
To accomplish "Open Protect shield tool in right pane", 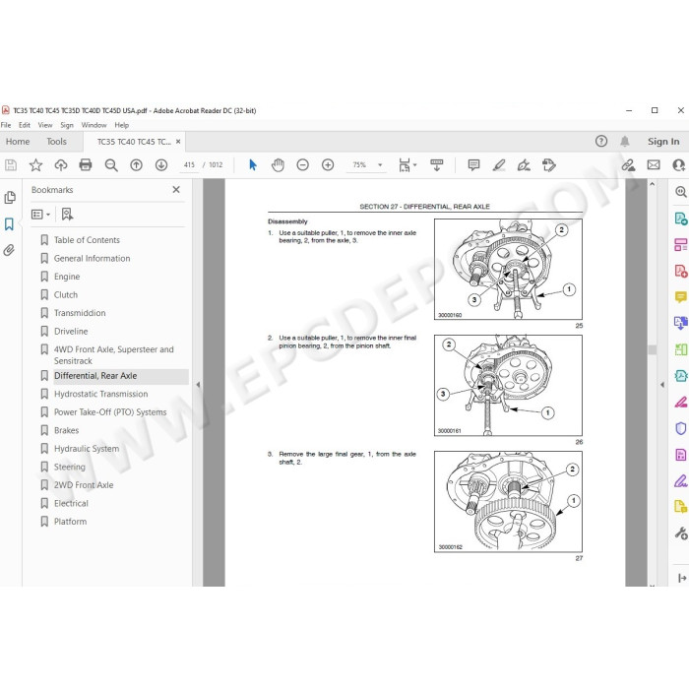I will pyautogui.click(x=681, y=428).
